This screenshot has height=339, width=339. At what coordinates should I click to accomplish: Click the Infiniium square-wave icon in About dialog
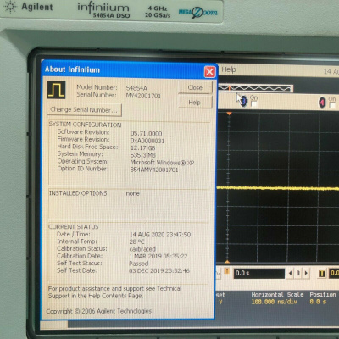(x=57, y=90)
